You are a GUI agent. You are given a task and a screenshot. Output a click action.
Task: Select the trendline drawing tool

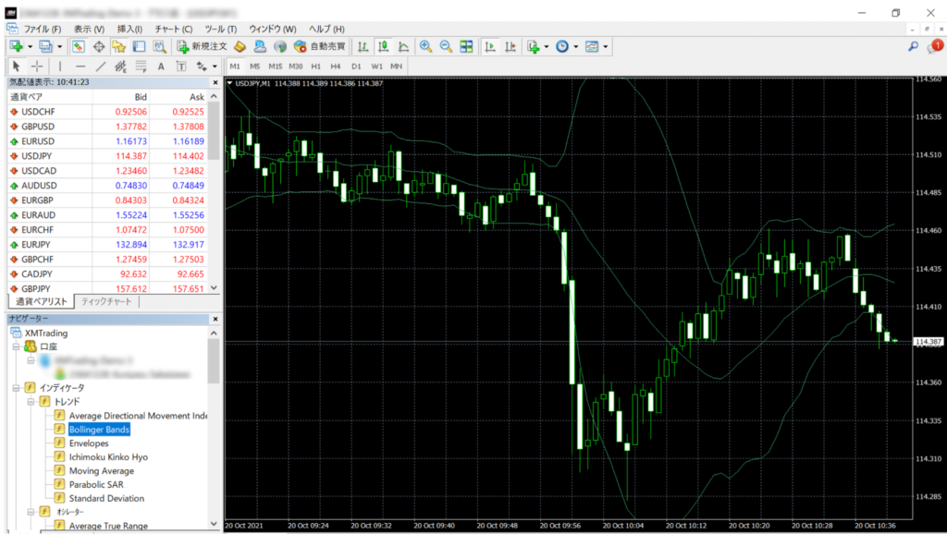(100, 67)
